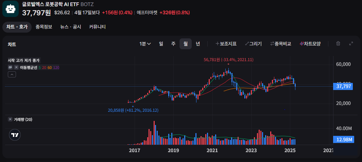Click the 40.00M volume axis label
362x162 pixels.
[x=344, y=128]
